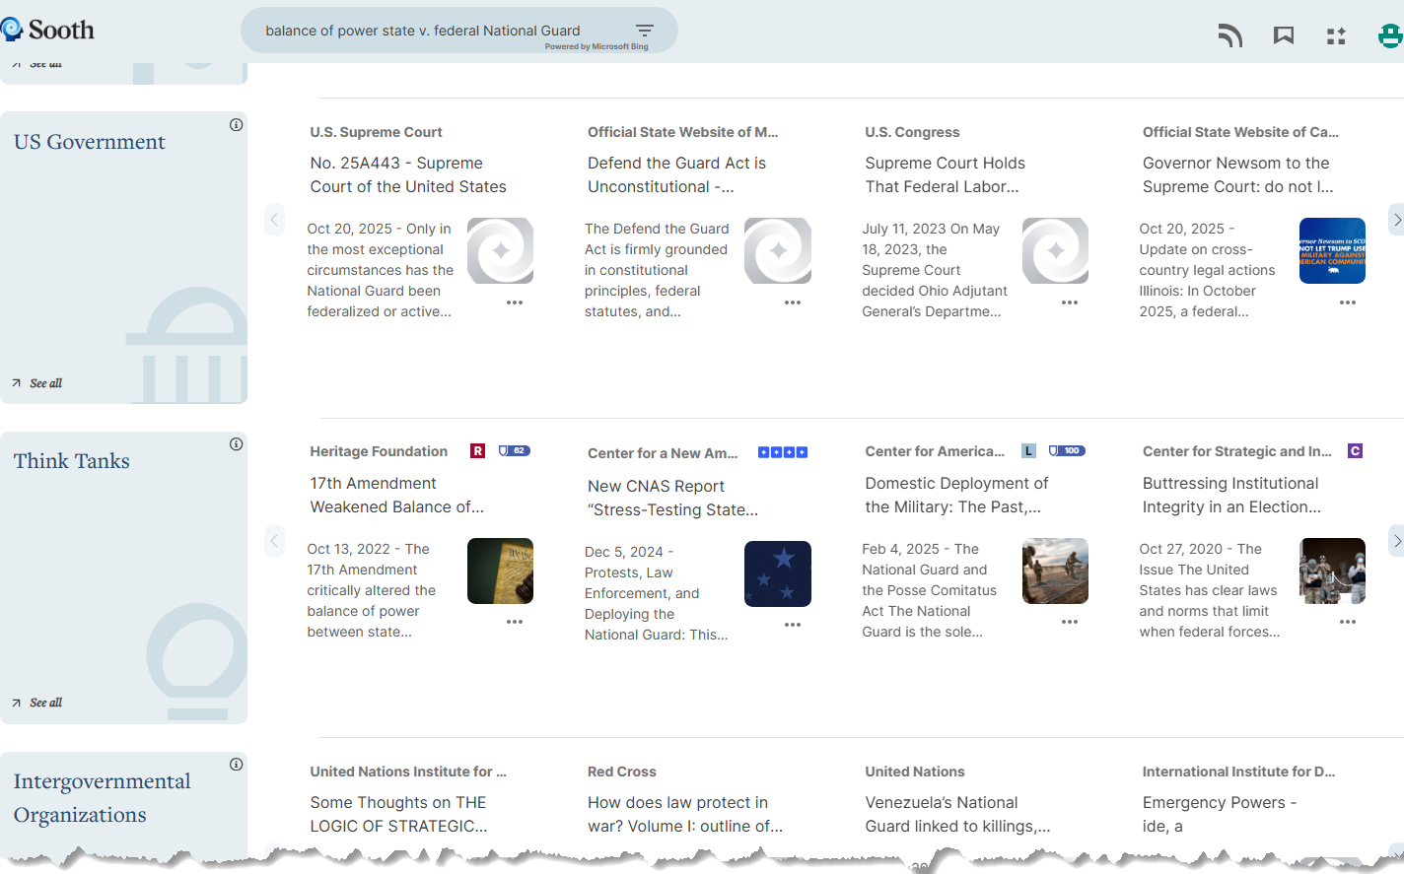This screenshot has height=874, width=1404.
Task: Click Center for a New American four-star rating
Action: coord(783,452)
